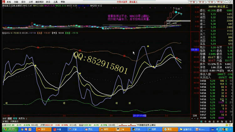Viewport: 235px width, 132px height.
Task: Click the 交易 button at top right
Action: 211,2
